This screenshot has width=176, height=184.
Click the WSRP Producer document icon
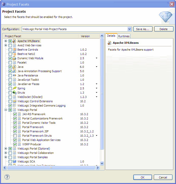pos(19,144)
